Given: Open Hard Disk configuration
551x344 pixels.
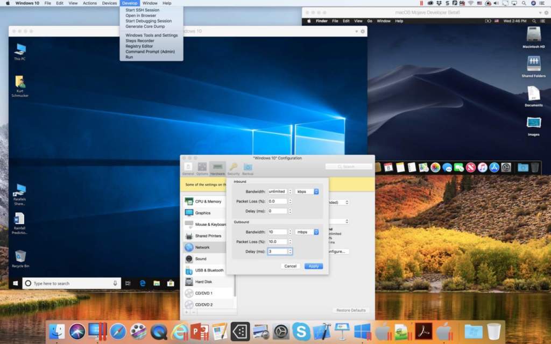Looking at the screenshot, I should (202, 282).
